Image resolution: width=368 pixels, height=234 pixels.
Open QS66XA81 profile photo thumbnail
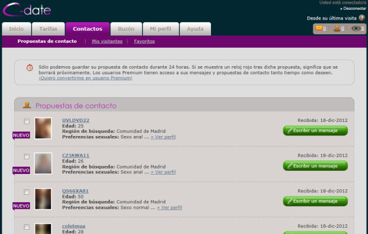43,199
